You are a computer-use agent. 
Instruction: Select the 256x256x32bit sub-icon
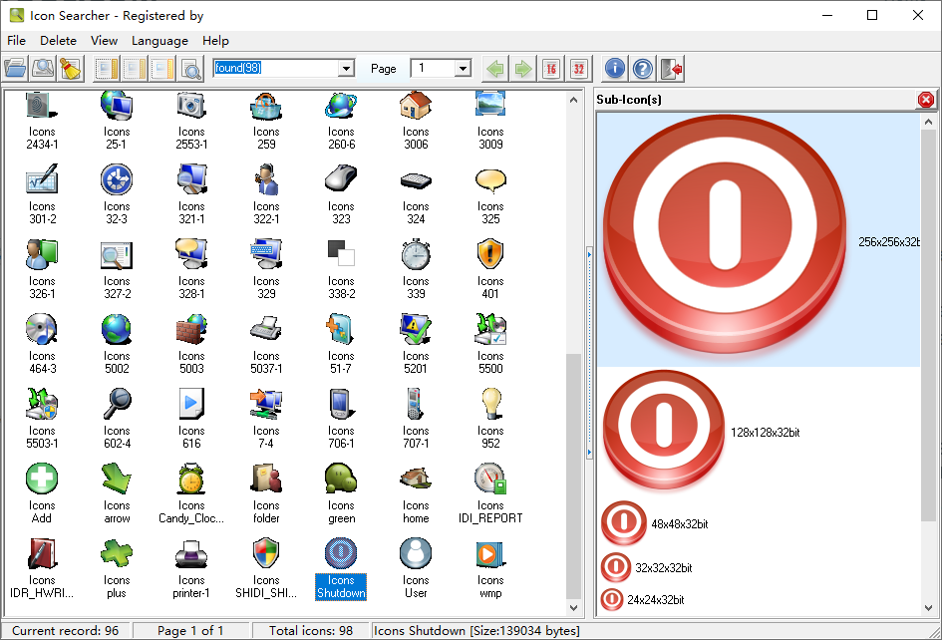(x=759, y=240)
